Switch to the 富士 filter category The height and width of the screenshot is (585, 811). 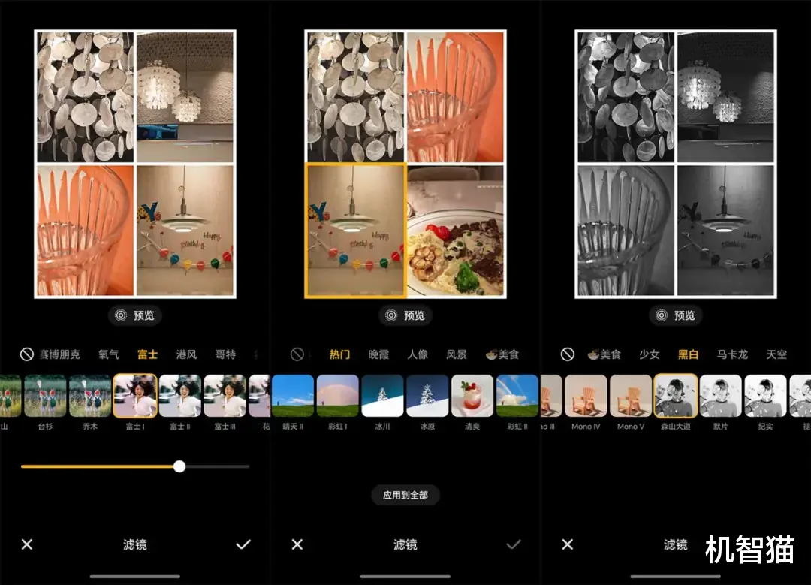147,354
